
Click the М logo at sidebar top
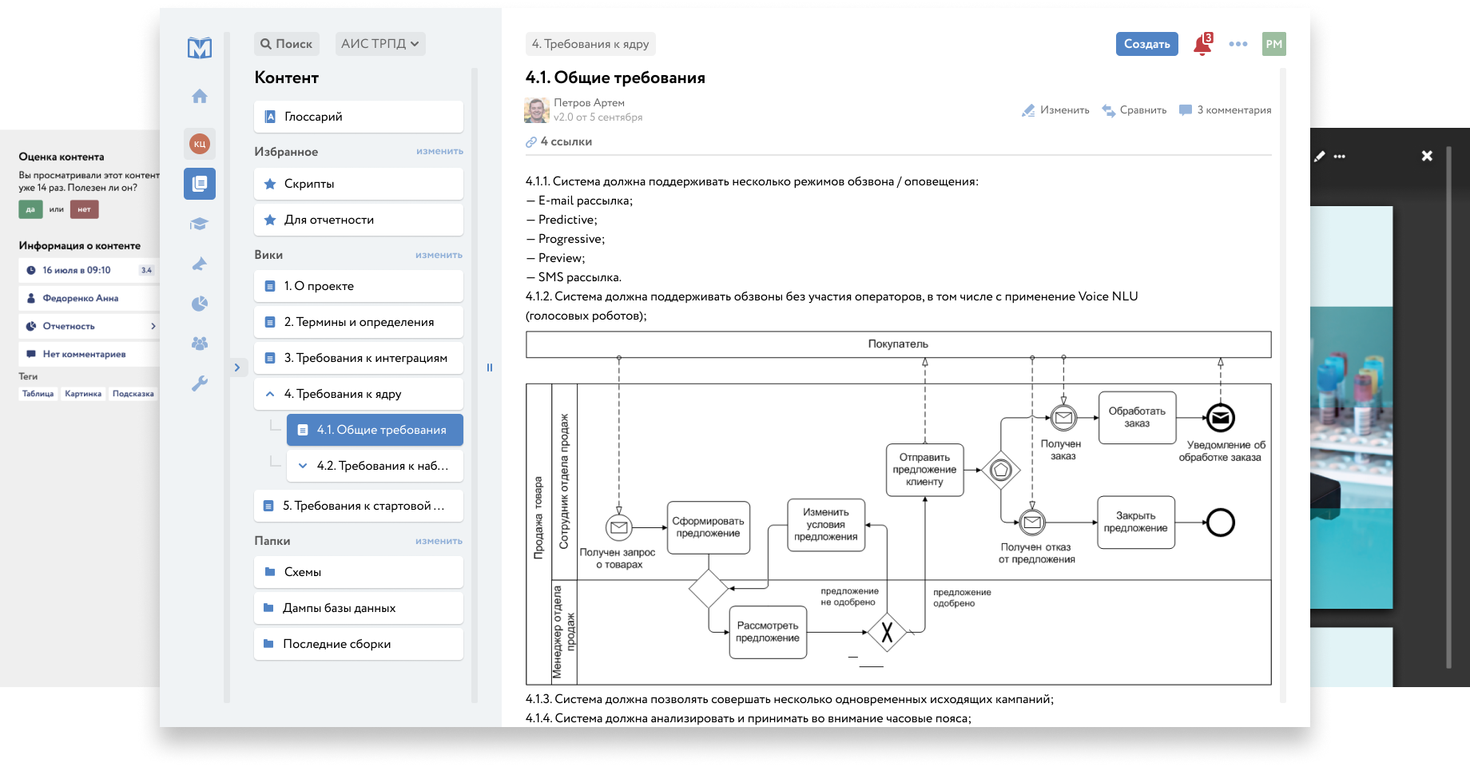[199, 48]
